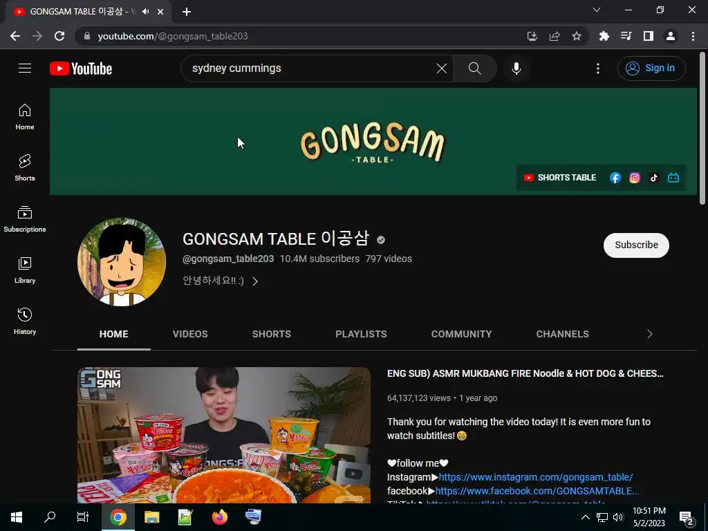
Task: Open Task View on taskbar
Action: (x=83, y=517)
